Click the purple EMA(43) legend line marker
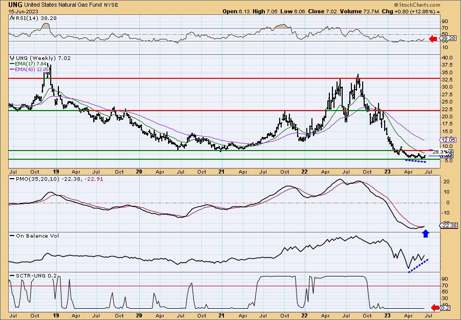The height and width of the screenshot is (320, 461). [12, 69]
